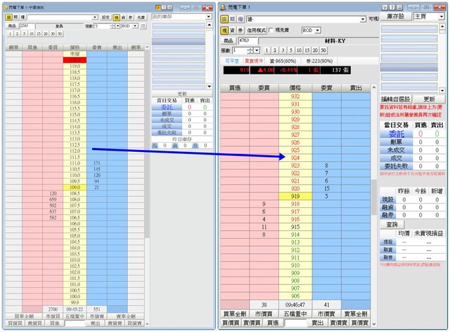Select 資 margin toggle in right window
Viewport: 450px width, 332px height.
232,31
